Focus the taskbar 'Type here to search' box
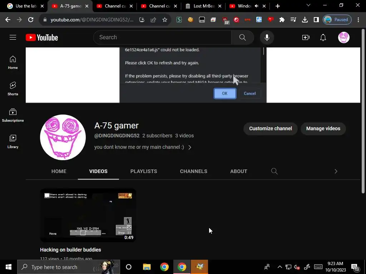366x274 pixels. click(69, 267)
